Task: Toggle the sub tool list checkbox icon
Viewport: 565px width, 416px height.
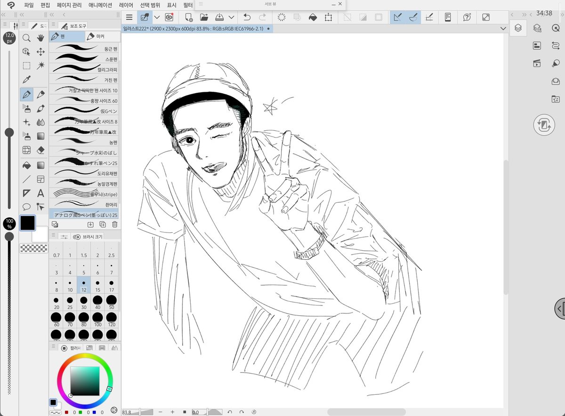Action: click(55, 224)
